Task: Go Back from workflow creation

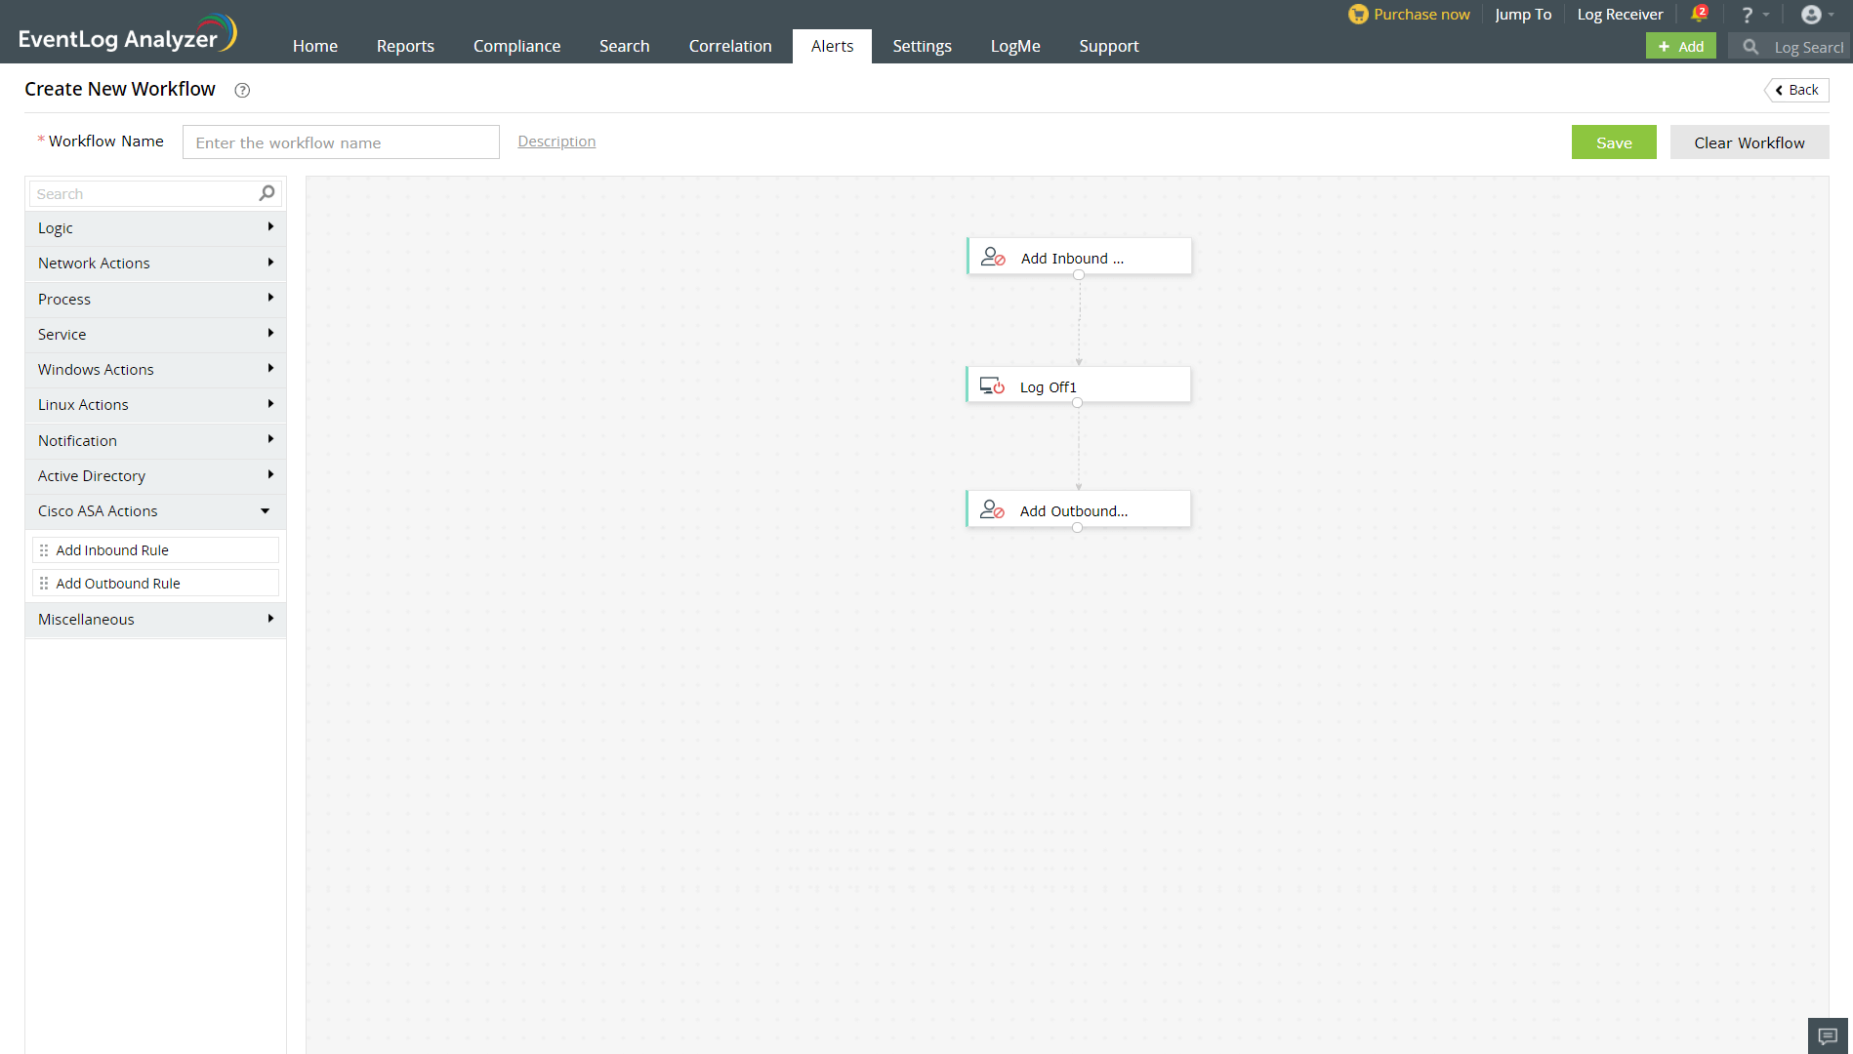Action: click(x=1797, y=90)
